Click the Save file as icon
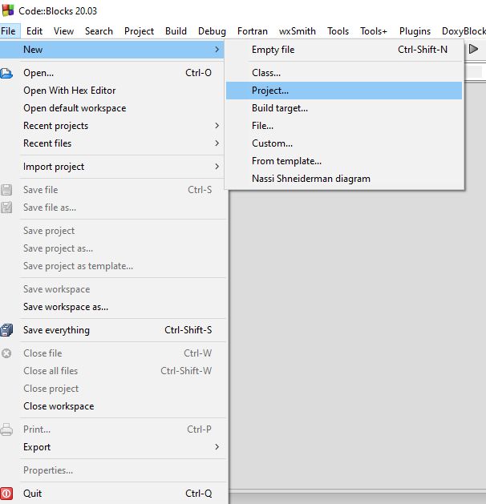This screenshot has width=486, height=504. point(6,208)
